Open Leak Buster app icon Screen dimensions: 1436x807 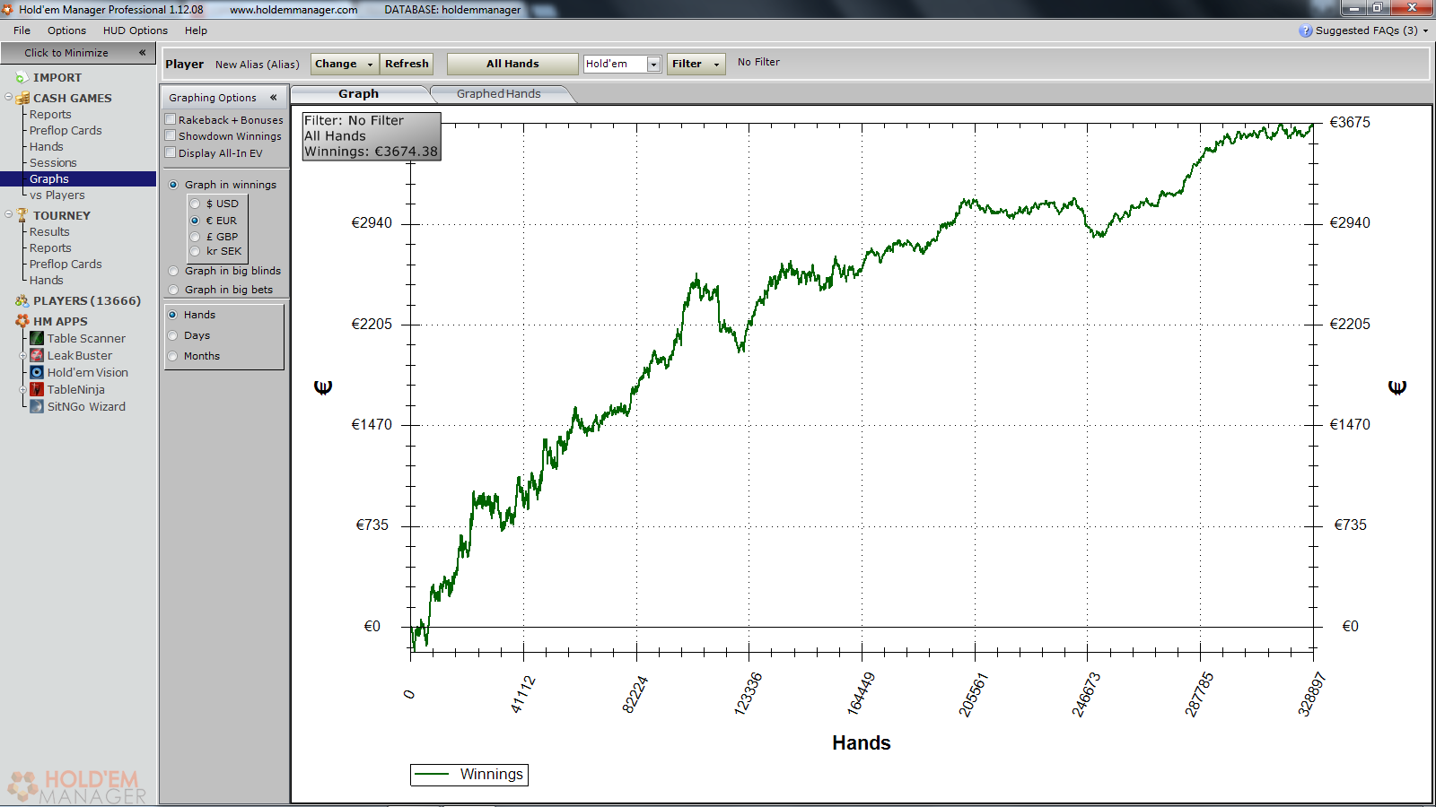pos(37,355)
